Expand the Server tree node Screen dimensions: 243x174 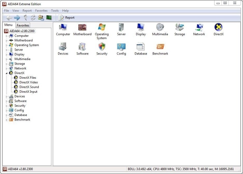6,50
